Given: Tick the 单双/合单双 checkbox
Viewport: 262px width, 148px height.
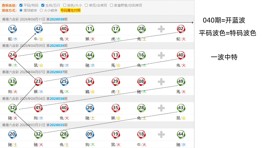Looking at the screenshot, I should pos(86,5).
